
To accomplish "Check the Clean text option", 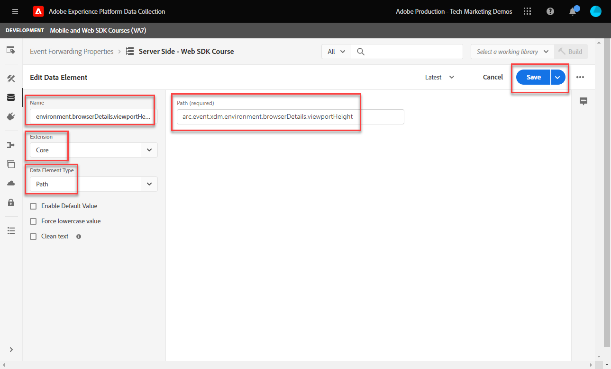I will pyautogui.click(x=33, y=237).
